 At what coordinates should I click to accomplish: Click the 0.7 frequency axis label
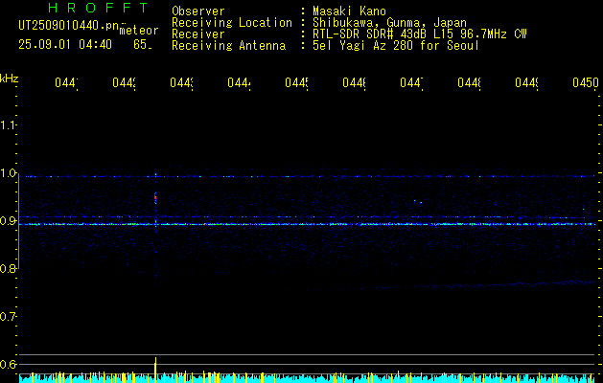click(x=8, y=317)
